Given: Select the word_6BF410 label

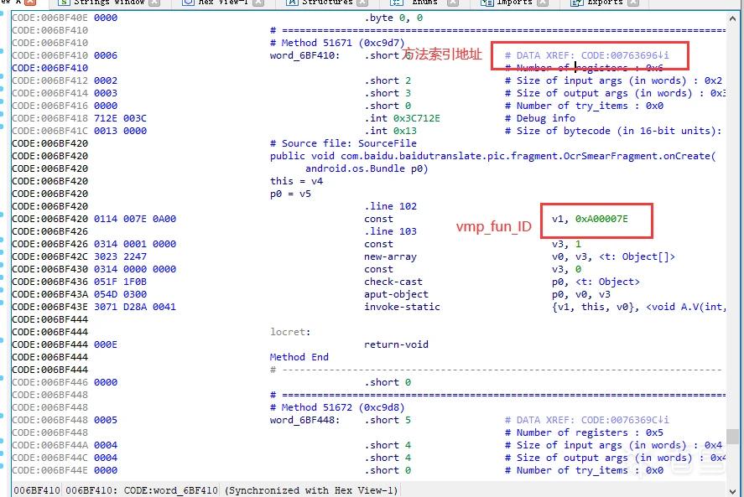Looking at the screenshot, I should coord(304,55).
